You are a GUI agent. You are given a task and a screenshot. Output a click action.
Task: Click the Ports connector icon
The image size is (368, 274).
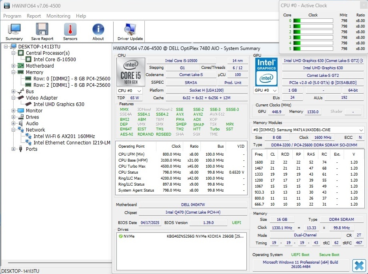click(21, 149)
